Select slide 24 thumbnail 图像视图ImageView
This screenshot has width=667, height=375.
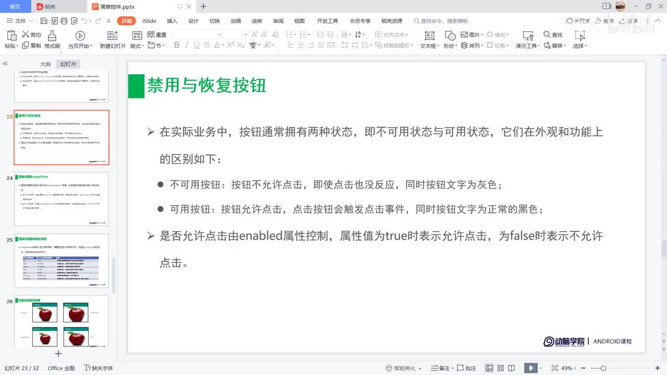(61, 199)
